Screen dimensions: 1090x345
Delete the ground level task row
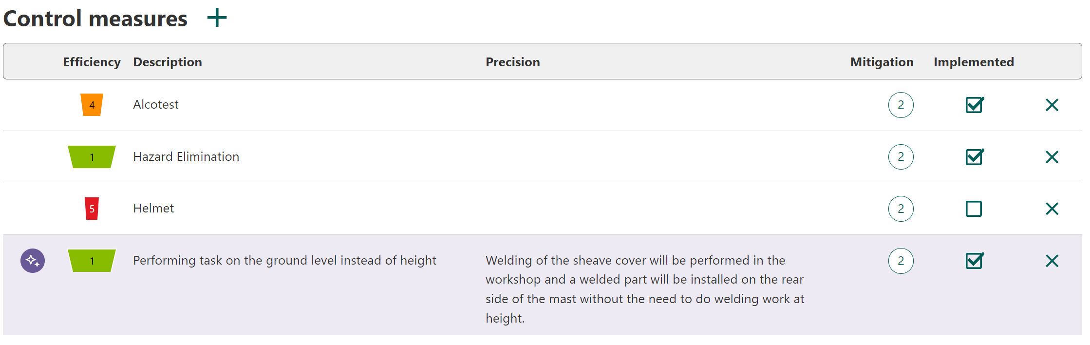(x=1052, y=261)
